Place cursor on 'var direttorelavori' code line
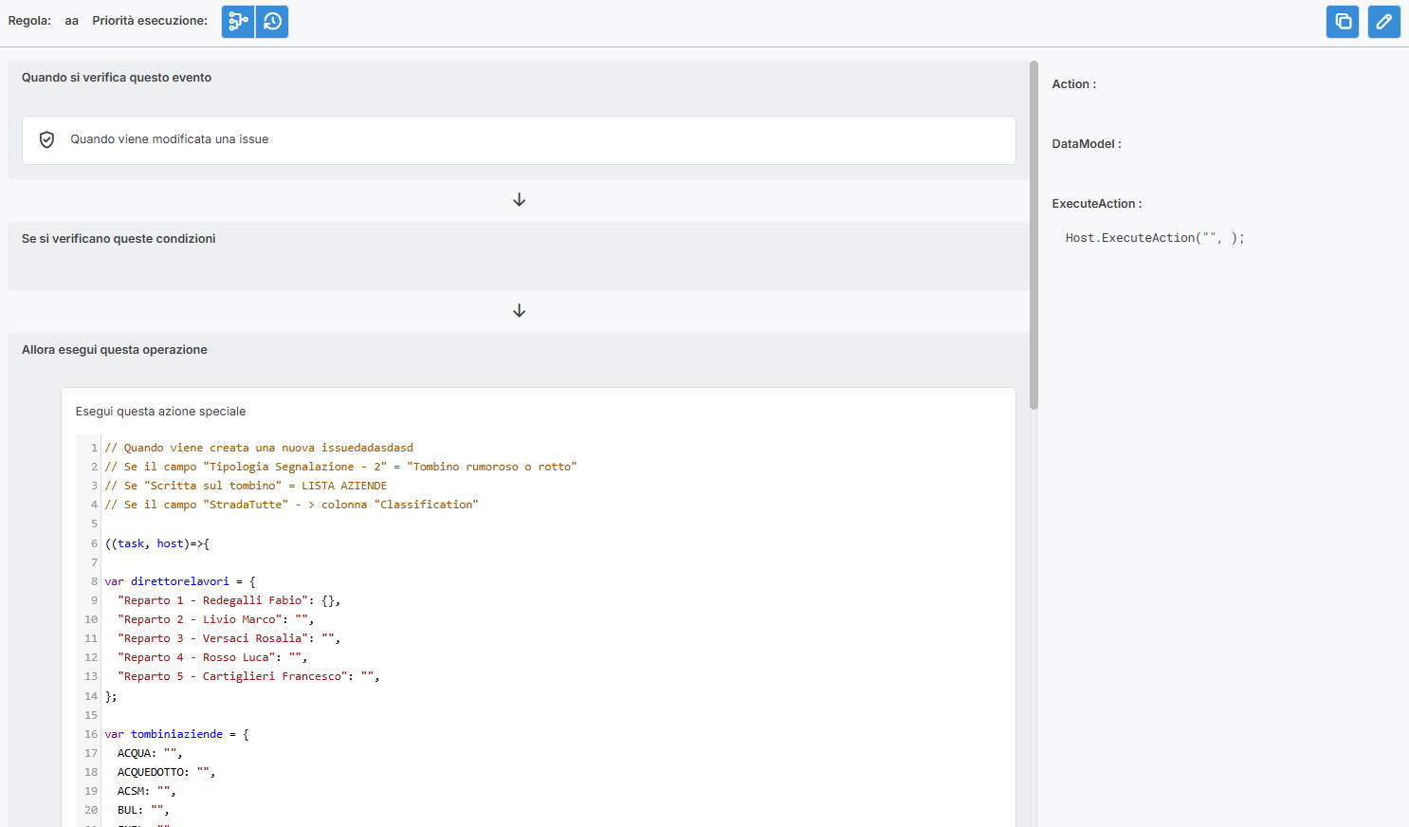1409x827 pixels. 179,581
